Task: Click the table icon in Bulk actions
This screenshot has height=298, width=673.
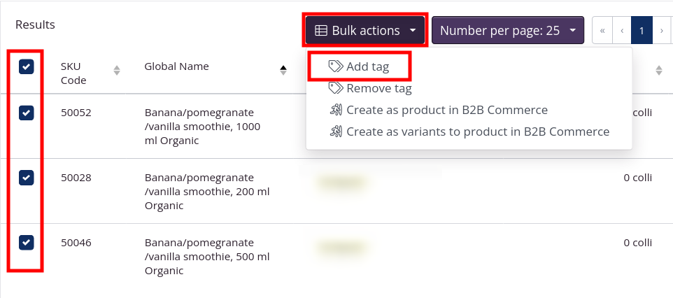Action: coord(321,31)
